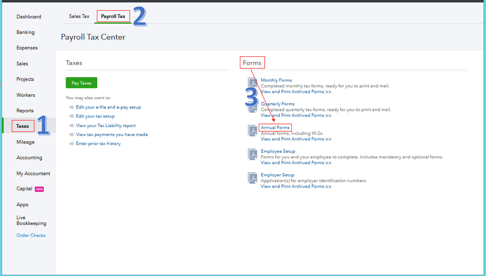Open Reports from the left menu
The width and height of the screenshot is (486, 276).
tap(25, 110)
